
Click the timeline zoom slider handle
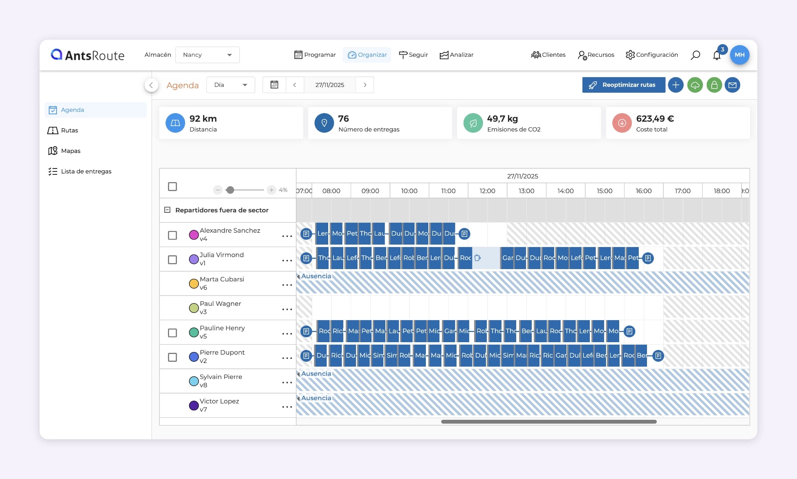click(x=230, y=190)
